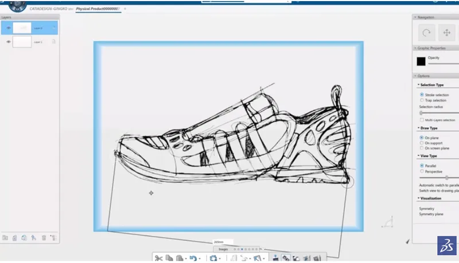Collapse Visualization group
459x263 pixels.
[419, 198]
